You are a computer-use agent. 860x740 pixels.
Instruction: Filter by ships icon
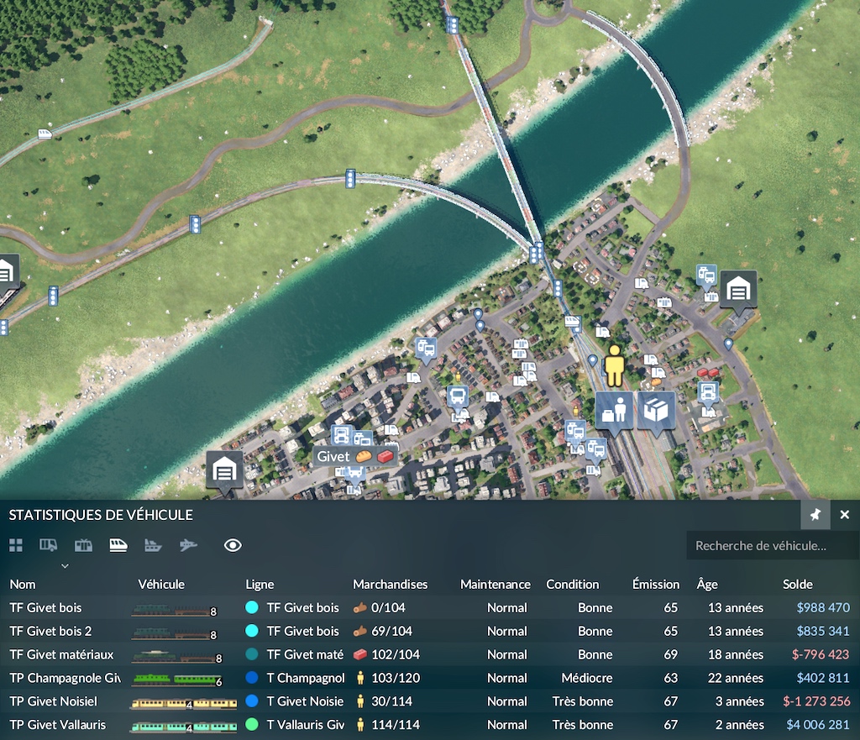click(153, 545)
